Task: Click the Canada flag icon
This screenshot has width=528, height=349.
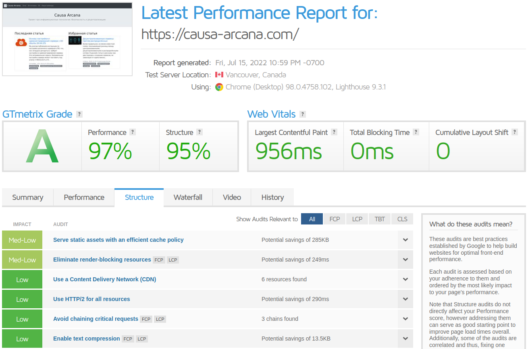Action: pyautogui.click(x=219, y=75)
